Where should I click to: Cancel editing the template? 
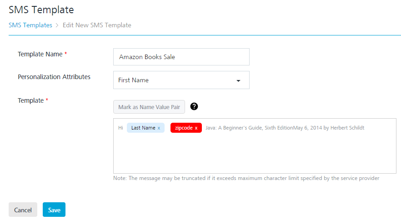[23, 210]
